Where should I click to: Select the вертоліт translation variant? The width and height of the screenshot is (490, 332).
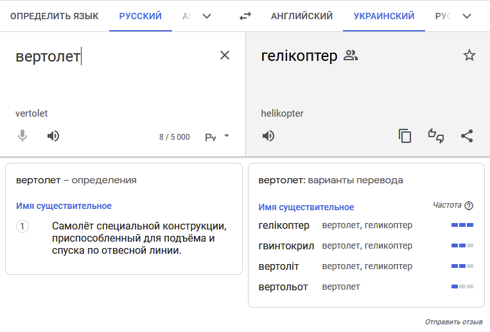click(x=279, y=266)
